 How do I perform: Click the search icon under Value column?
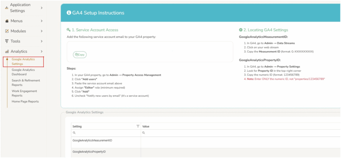click(x=144, y=132)
